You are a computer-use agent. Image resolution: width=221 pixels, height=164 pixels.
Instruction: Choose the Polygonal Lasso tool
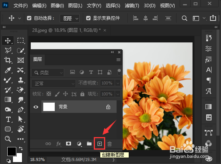pyautogui.click(x=8, y=50)
